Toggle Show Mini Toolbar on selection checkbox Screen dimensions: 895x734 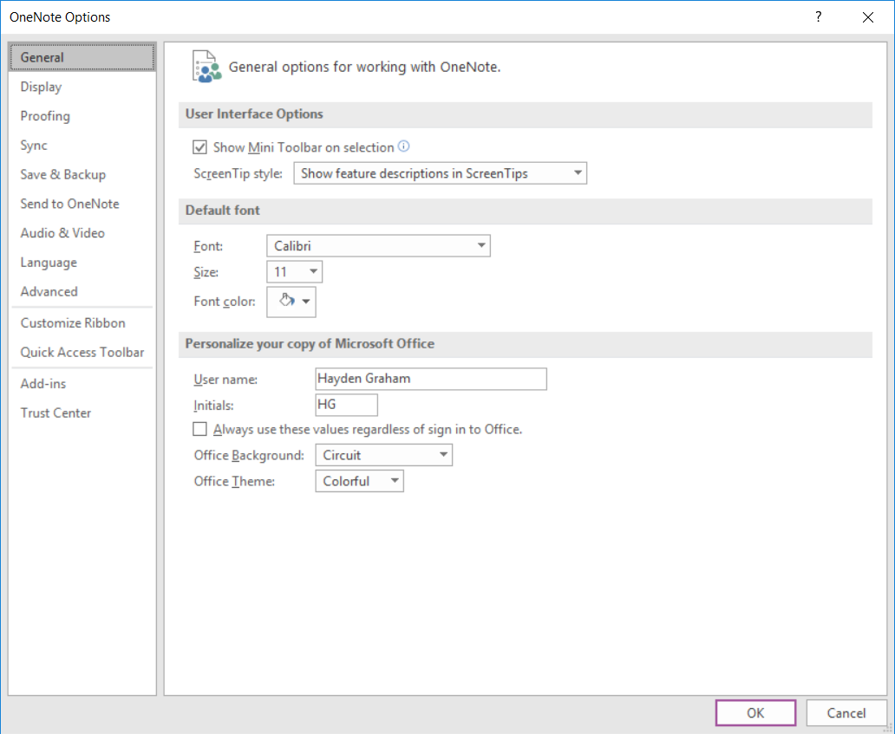pos(199,147)
